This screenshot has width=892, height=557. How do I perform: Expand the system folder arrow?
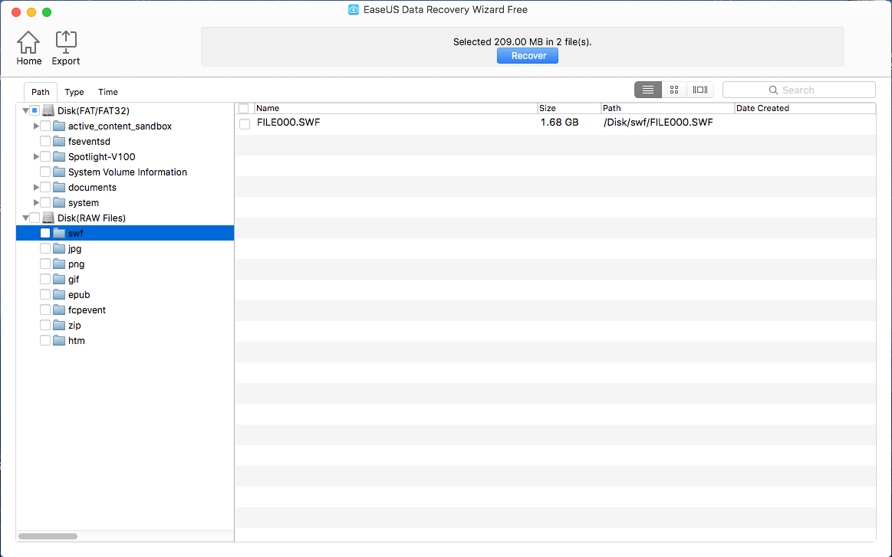pyautogui.click(x=36, y=202)
